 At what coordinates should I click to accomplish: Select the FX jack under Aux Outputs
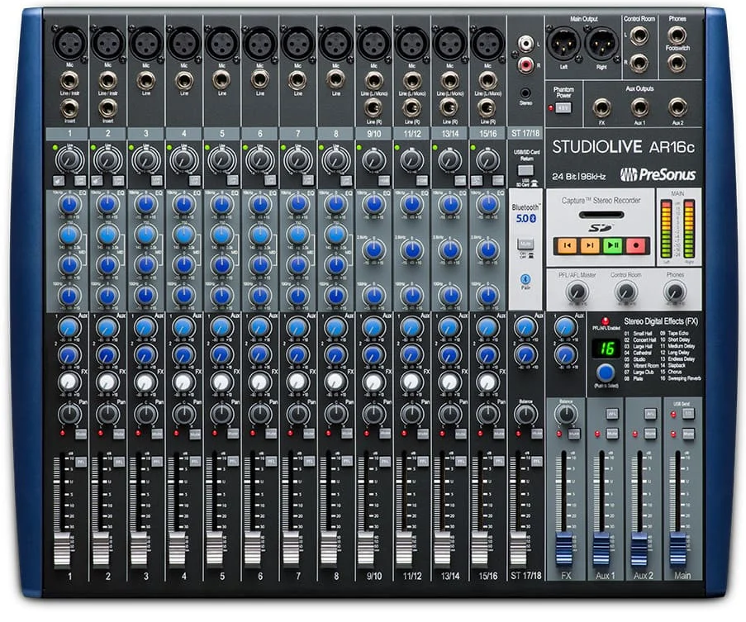[602, 108]
